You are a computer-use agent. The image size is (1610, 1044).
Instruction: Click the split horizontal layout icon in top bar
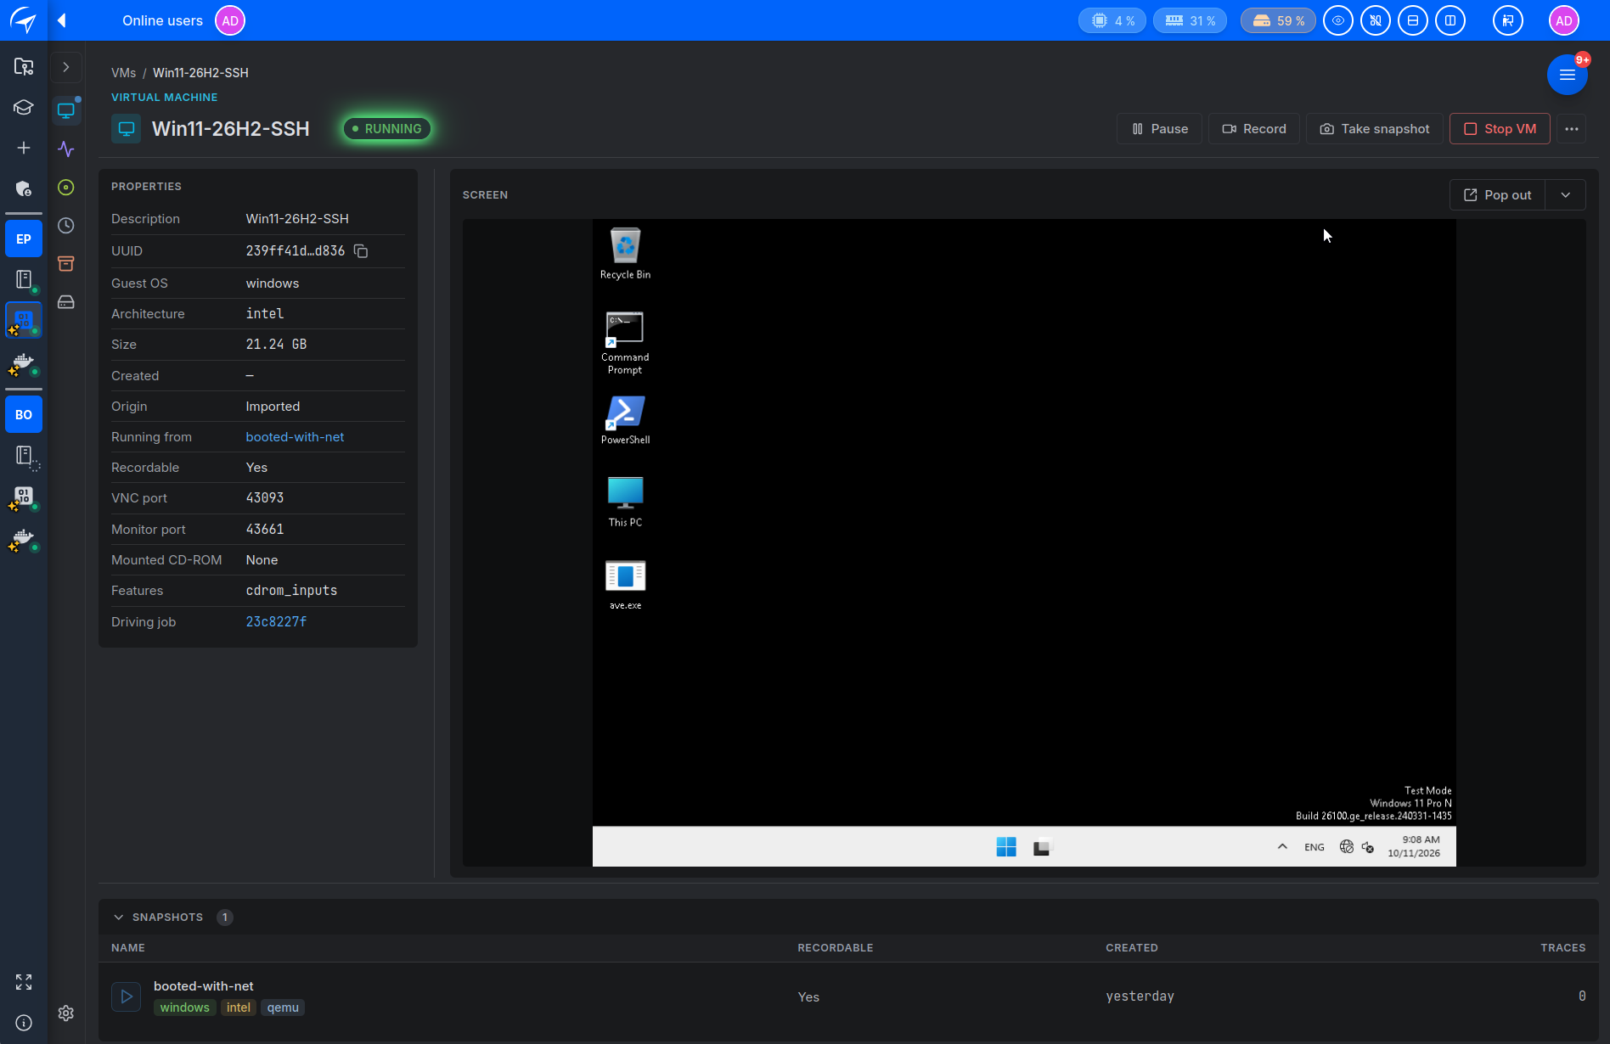point(1413,20)
